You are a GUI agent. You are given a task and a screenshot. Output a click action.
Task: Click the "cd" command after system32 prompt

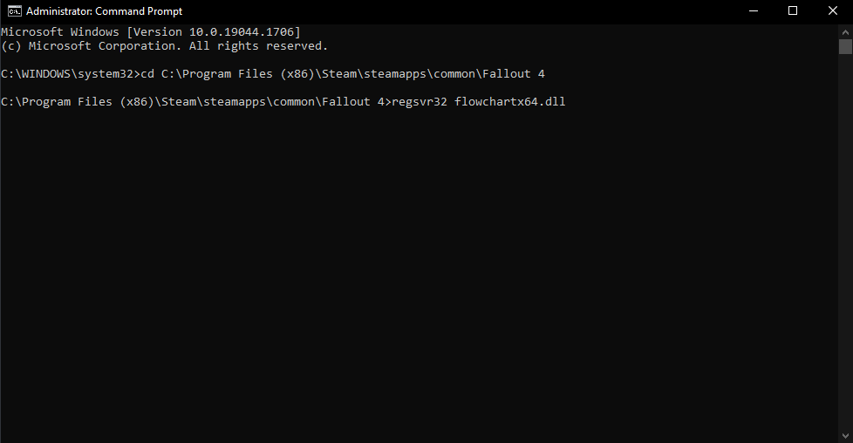coord(147,74)
